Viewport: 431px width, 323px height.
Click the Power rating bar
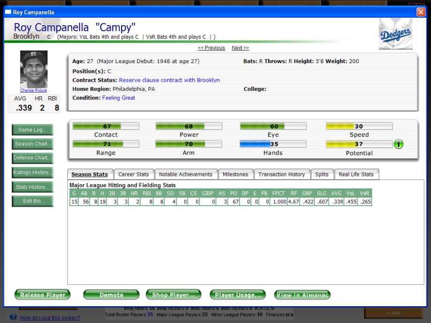coord(189,126)
